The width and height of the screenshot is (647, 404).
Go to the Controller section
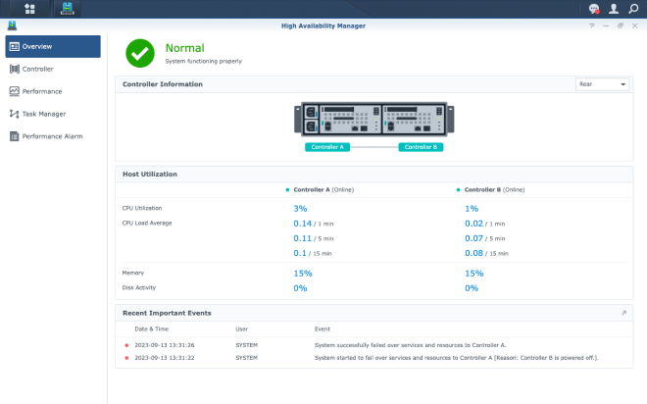click(37, 69)
